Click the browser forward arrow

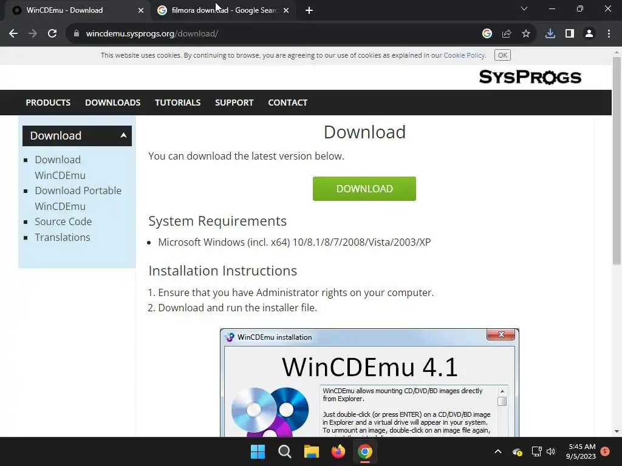pos(33,34)
